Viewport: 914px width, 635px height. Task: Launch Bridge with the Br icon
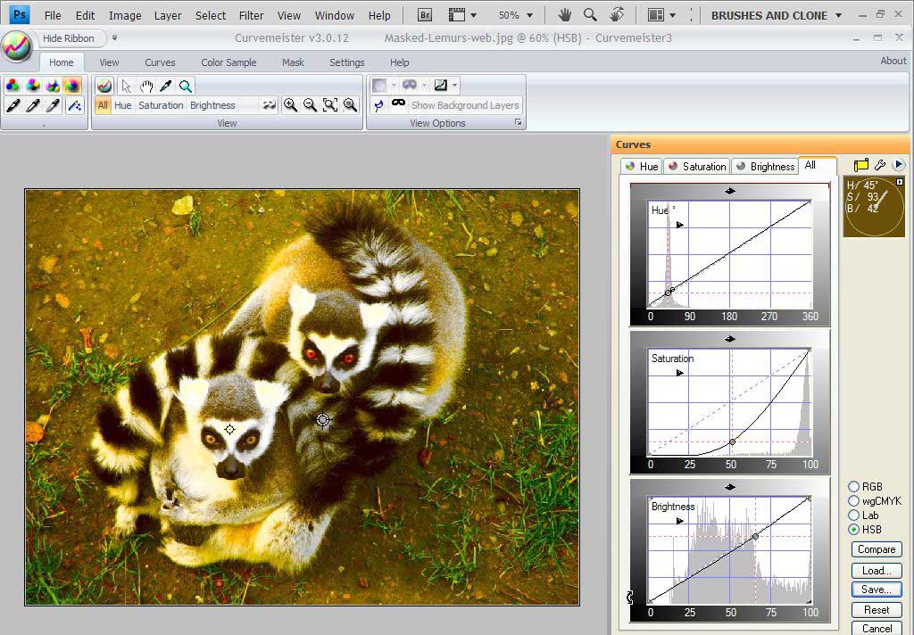point(426,15)
